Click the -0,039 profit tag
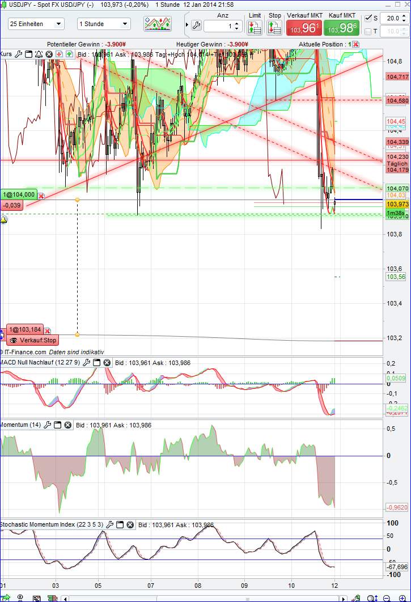Image resolution: width=411 pixels, height=602 pixels. click(12, 205)
